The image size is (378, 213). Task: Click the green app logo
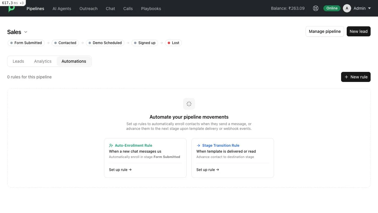[x=12, y=9]
